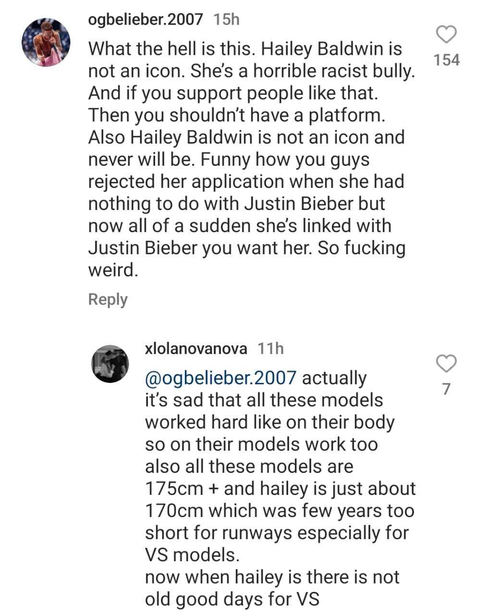Click the line "it's sad that all these models"
The width and height of the screenshot is (487, 615).
(264, 400)
